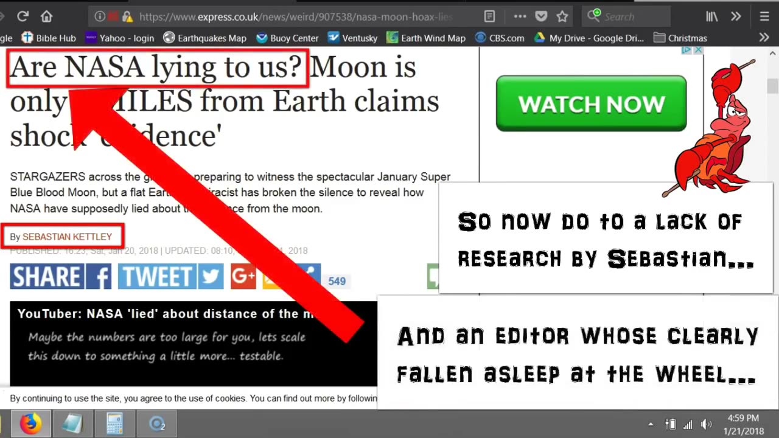Close the advertisement with the X icon

tap(699, 50)
